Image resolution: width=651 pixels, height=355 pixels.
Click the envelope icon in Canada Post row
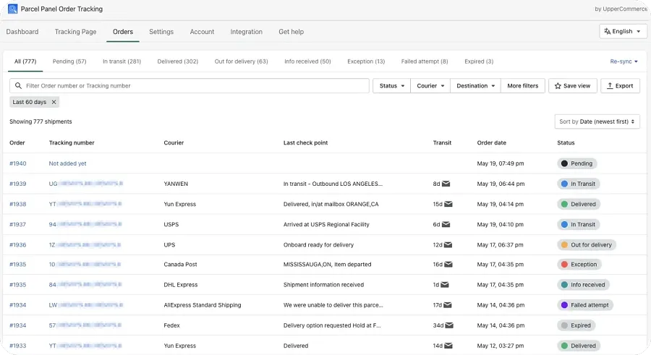tap(448, 264)
